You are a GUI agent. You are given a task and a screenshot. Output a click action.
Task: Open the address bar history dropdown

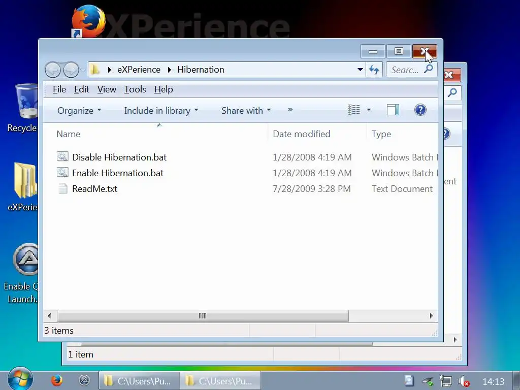coord(360,70)
